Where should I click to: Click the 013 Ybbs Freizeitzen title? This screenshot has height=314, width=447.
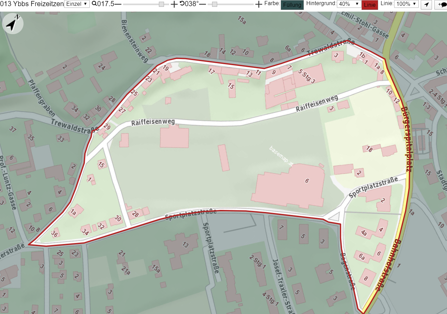(32, 4)
